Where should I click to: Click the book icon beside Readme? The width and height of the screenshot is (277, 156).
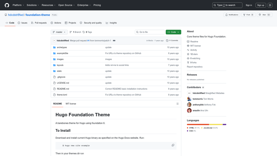(188, 42)
